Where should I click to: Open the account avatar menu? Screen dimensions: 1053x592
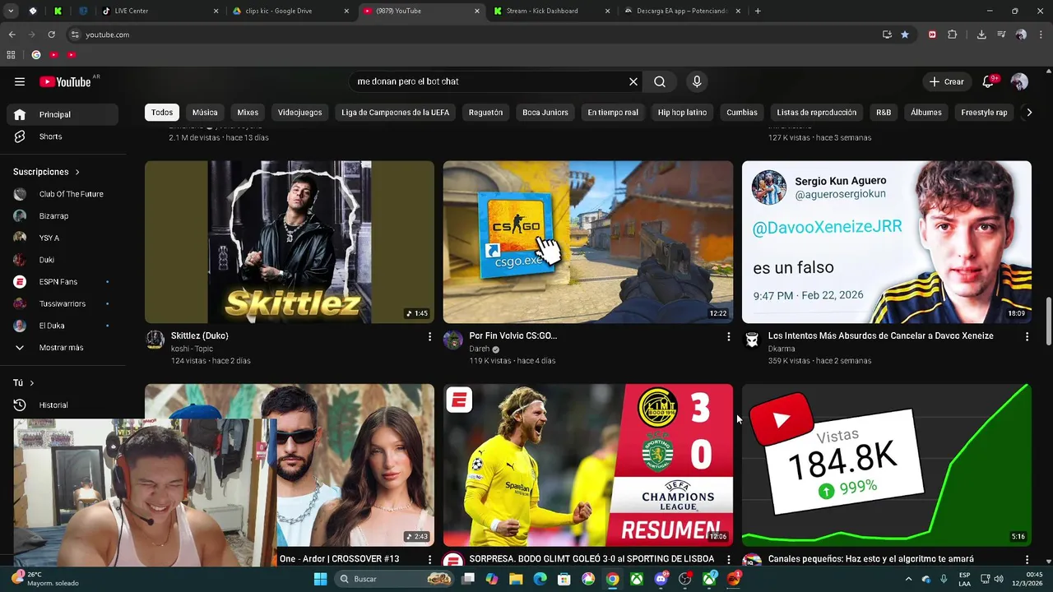(x=1019, y=81)
